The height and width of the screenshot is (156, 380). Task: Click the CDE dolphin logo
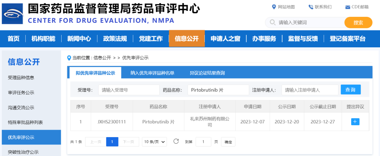click(x=12, y=14)
